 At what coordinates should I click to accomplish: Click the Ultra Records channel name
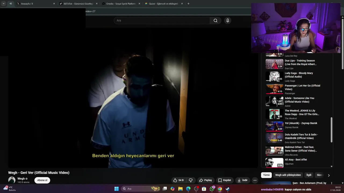point(291,155)
